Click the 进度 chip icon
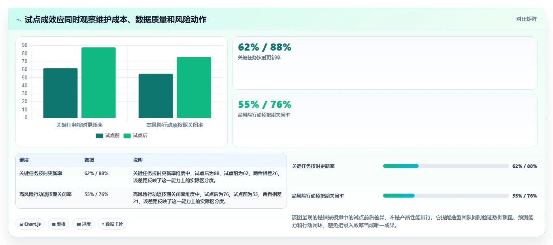The width and height of the screenshot is (553, 245). [x=79, y=224]
